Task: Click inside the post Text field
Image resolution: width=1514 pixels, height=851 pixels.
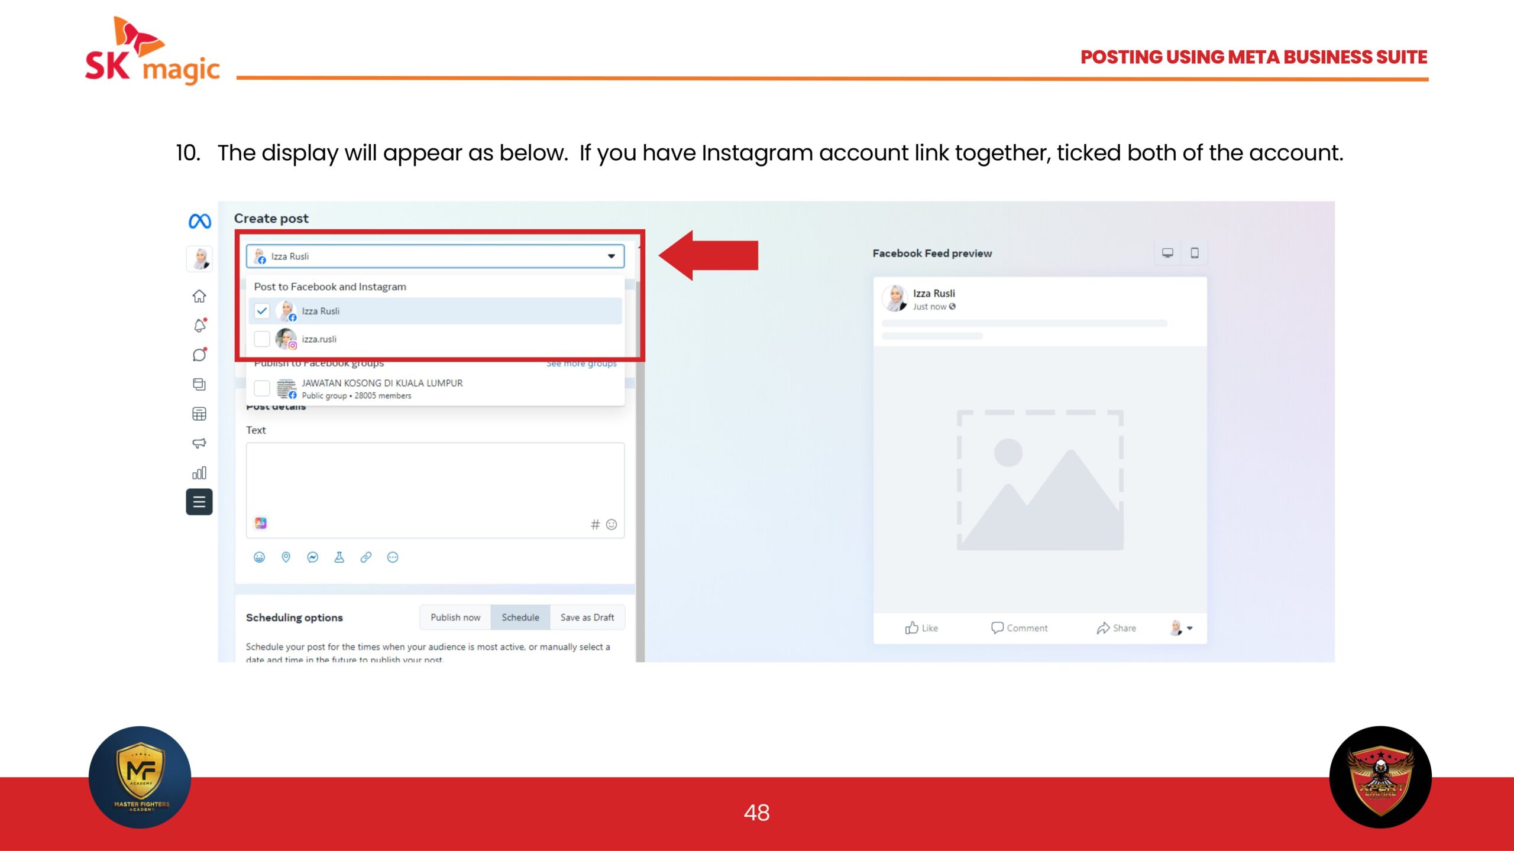Action: pos(435,479)
